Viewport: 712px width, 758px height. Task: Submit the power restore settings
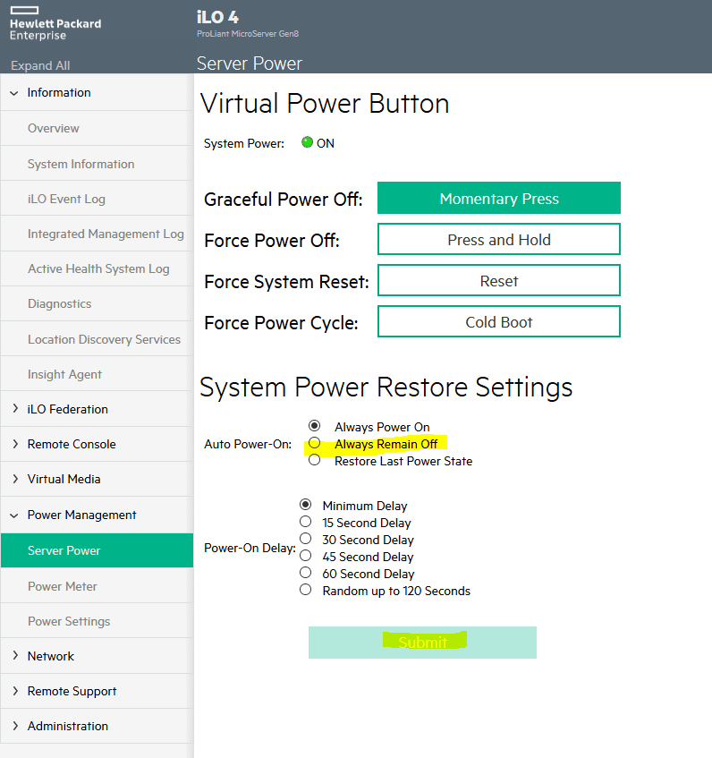click(x=423, y=643)
